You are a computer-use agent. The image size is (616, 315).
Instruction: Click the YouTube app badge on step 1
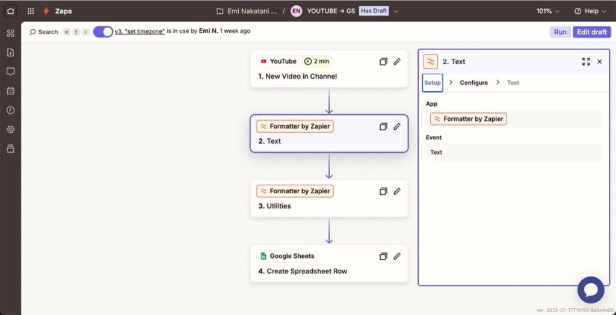point(279,61)
